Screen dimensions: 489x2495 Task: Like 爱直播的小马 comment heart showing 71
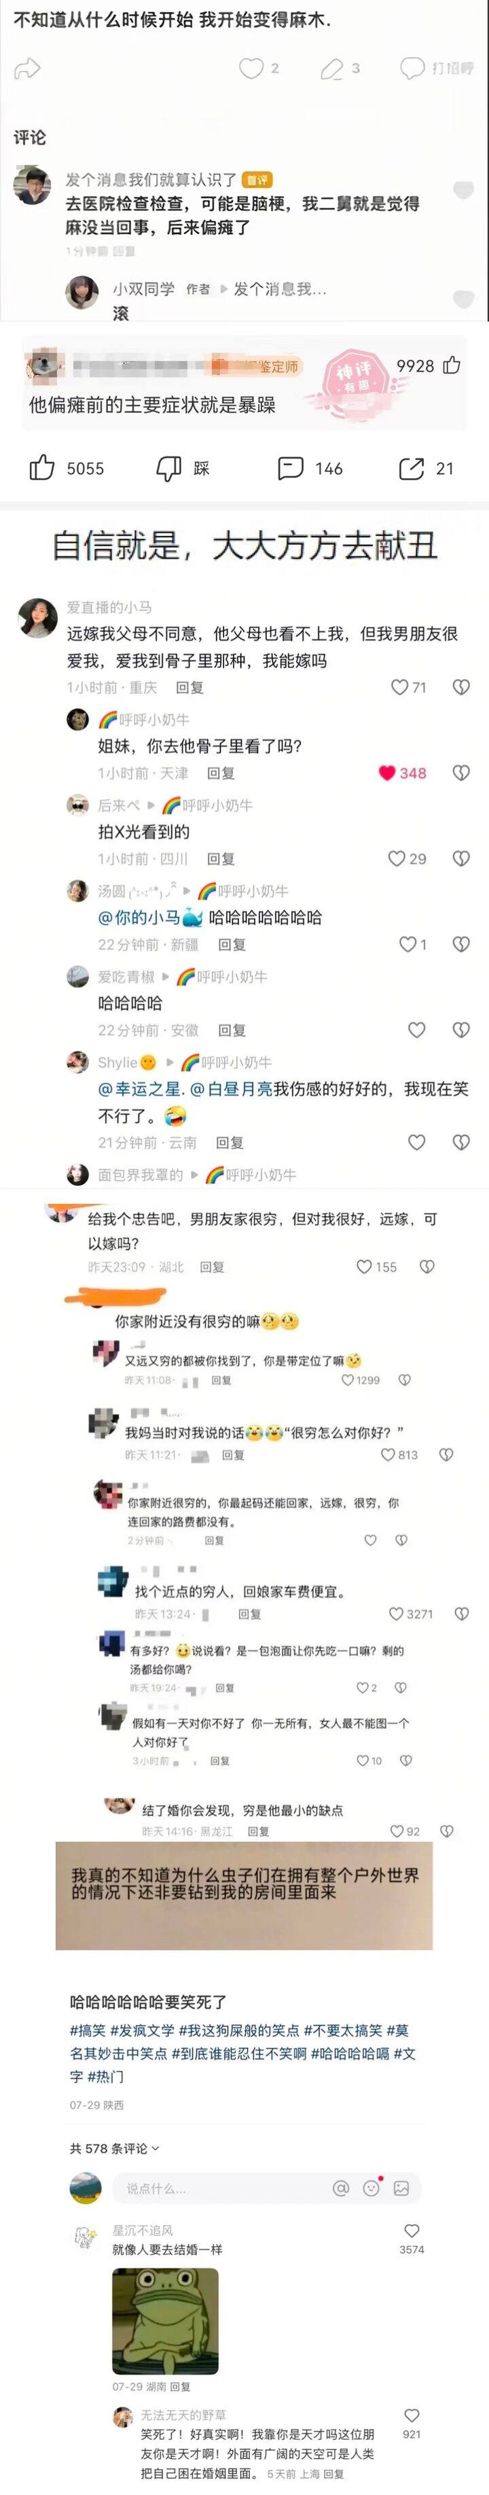point(399,687)
